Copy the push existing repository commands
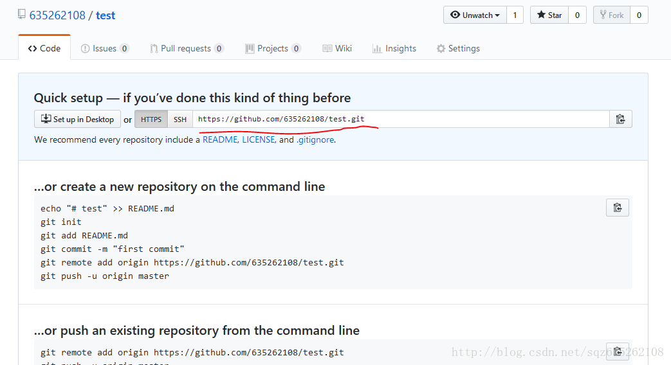This screenshot has width=671, height=365. click(x=618, y=352)
